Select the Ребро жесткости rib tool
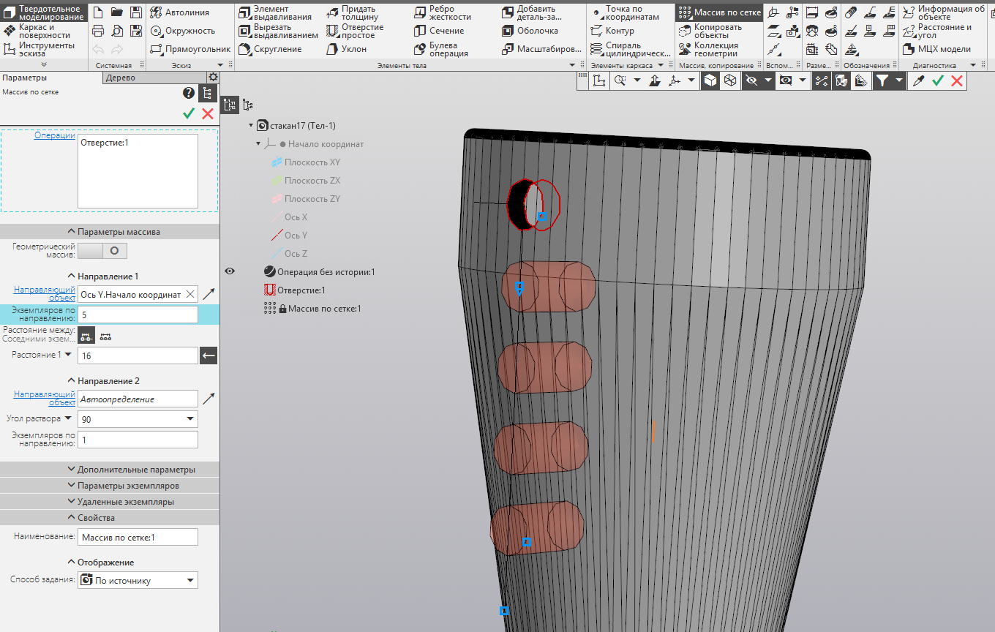Viewport: 995px width, 632px height. pyautogui.click(x=441, y=12)
